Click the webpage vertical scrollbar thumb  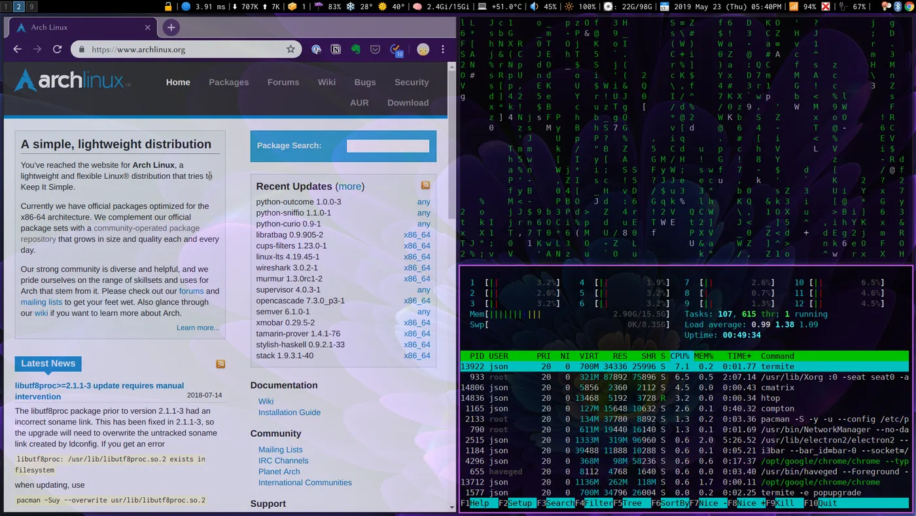coord(451,144)
